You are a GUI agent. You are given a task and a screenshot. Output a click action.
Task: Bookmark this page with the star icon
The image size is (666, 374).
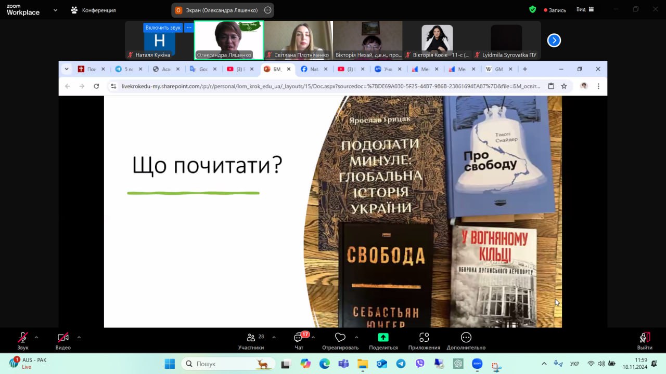pyautogui.click(x=564, y=86)
